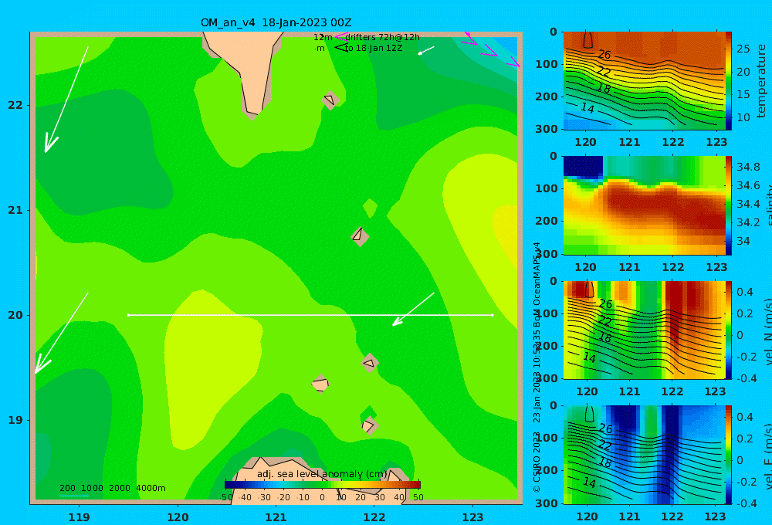772x525 pixels.
Task: Click the magenta drifter arrow legend symbol
Action: tap(341, 37)
